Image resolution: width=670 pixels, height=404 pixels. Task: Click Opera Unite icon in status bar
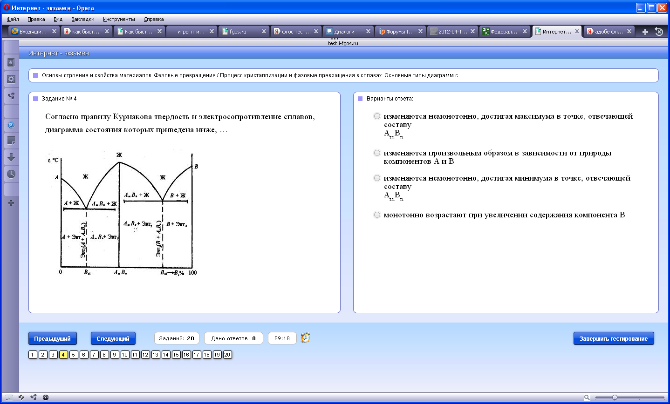[x=34, y=397]
